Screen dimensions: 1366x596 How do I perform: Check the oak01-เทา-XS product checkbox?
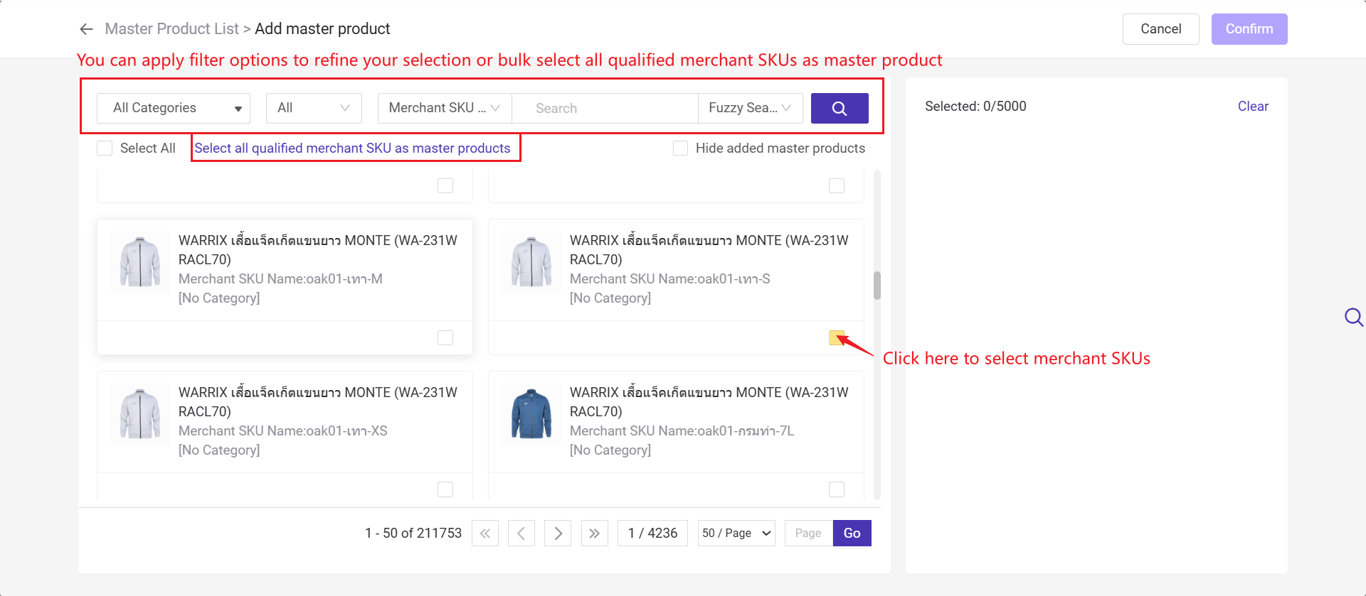(445, 489)
